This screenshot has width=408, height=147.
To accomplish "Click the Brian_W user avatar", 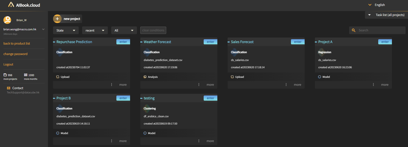I will (x=7, y=20).
